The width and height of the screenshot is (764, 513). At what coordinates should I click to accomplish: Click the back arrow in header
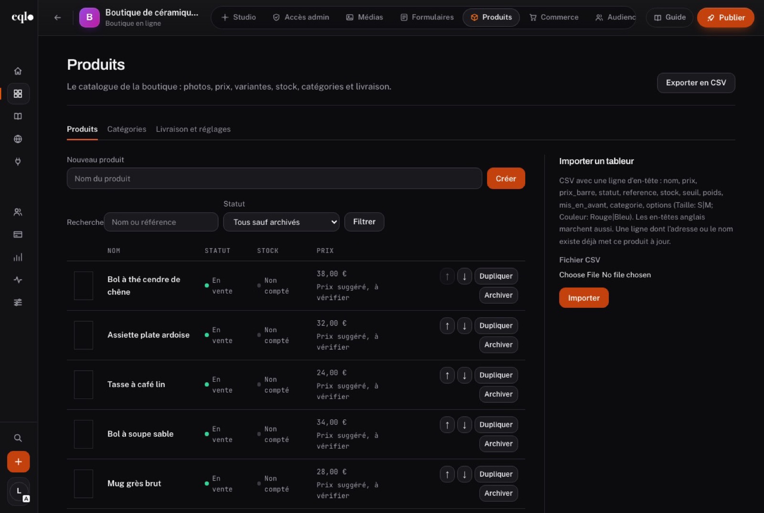[57, 18]
